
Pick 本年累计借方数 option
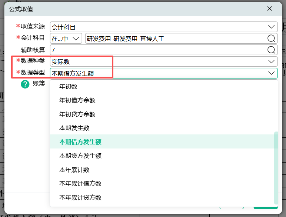tap(80, 184)
